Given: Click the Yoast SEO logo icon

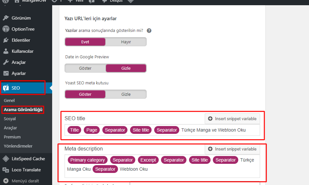Looking at the screenshot, I should click(6, 88).
